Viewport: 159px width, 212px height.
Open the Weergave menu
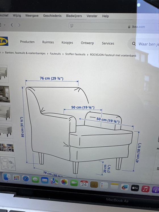[x=32, y=16]
